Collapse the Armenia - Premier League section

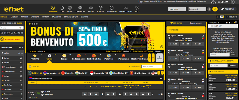161,79
